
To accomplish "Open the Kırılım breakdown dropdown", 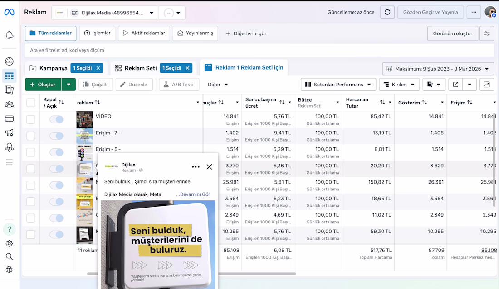I will click(399, 85).
